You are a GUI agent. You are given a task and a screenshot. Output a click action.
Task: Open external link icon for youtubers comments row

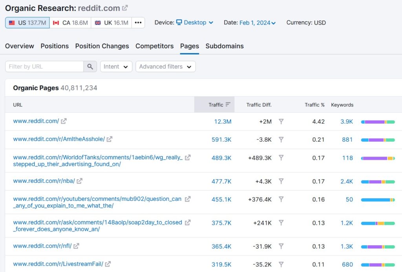[x=188, y=199]
